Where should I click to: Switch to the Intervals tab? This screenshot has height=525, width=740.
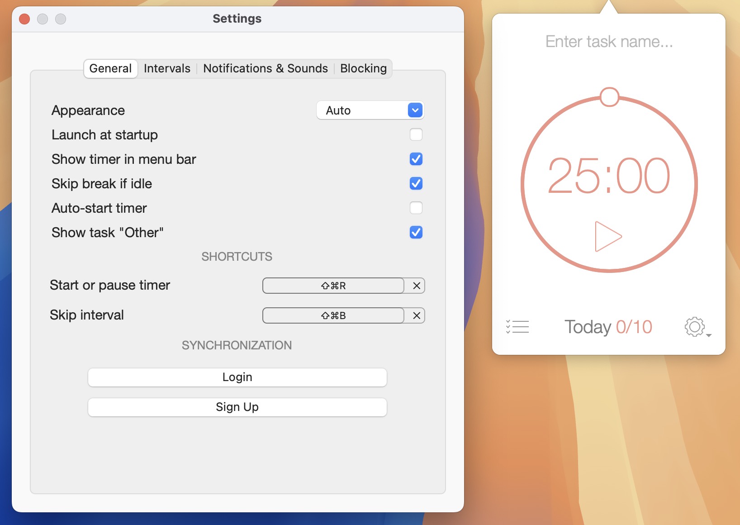(x=167, y=68)
